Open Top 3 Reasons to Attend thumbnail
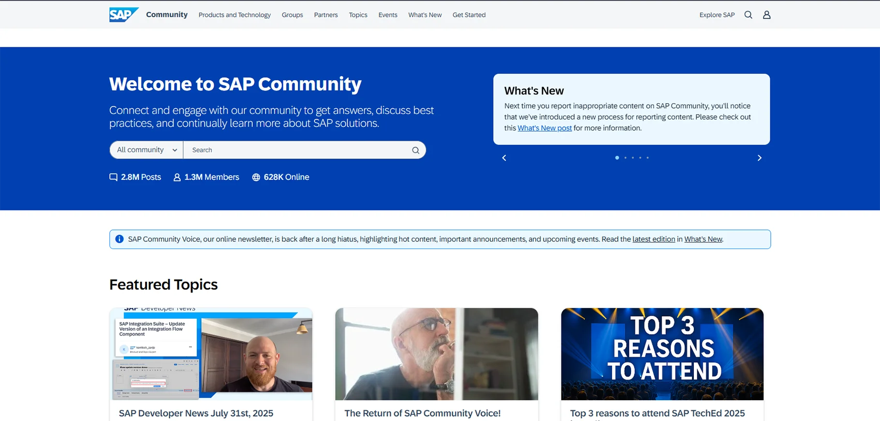Image resolution: width=880 pixels, height=421 pixels. [x=662, y=354]
